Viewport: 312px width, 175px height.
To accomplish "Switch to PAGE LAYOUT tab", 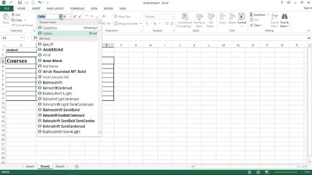I will 55,9.
